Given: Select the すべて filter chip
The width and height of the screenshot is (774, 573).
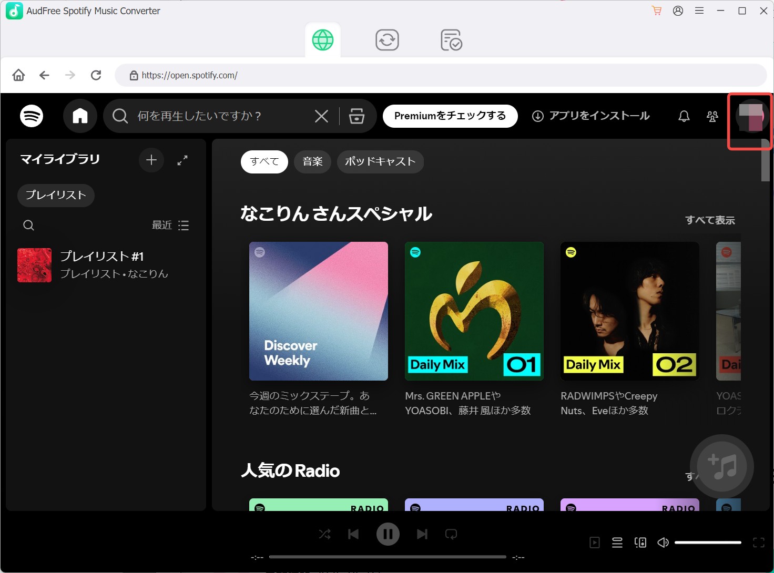Looking at the screenshot, I should [x=264, y=161].
